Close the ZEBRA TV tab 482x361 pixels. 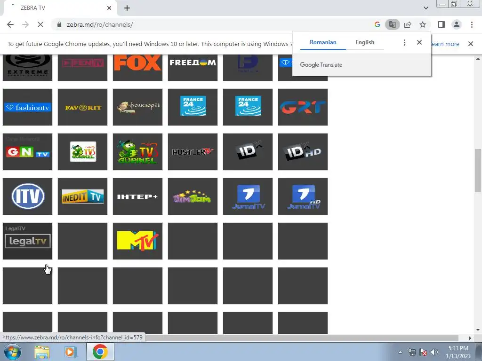click(x=109, y=8)
